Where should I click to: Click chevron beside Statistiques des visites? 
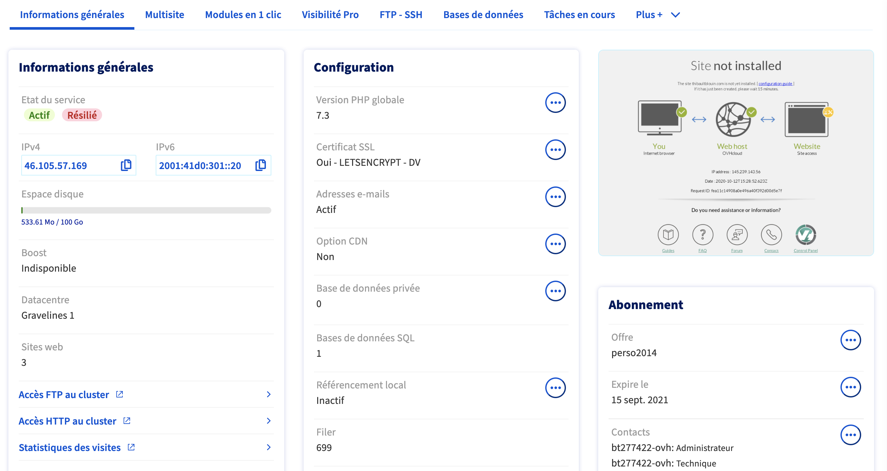pos(268,447)
